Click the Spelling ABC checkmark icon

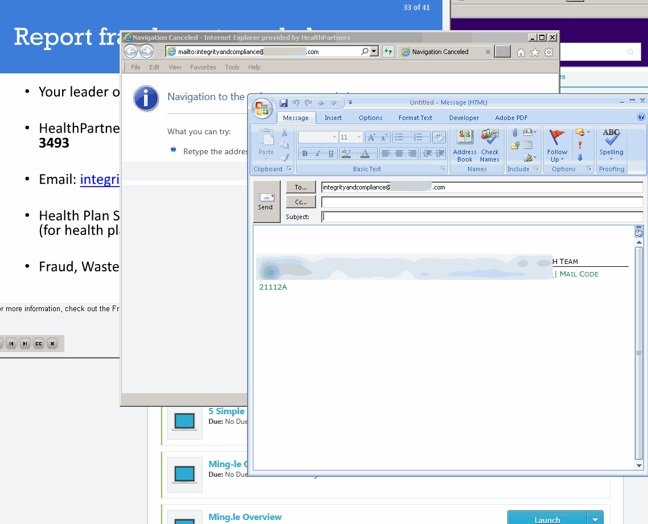point(611,137)
